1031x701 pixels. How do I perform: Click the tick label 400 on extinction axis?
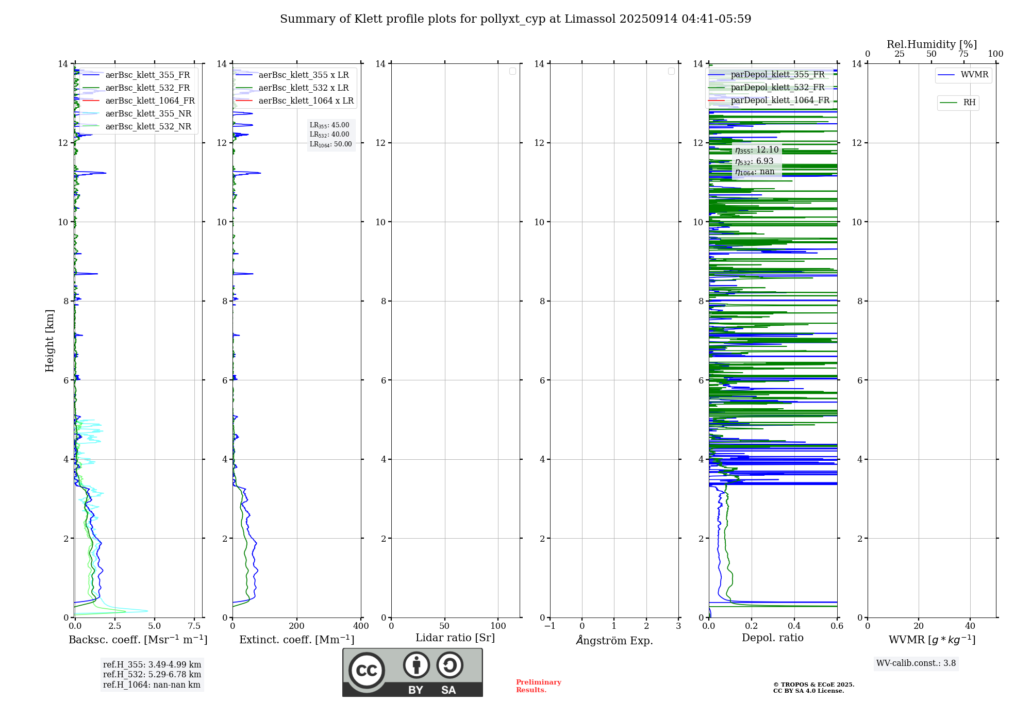click(361, 626)
